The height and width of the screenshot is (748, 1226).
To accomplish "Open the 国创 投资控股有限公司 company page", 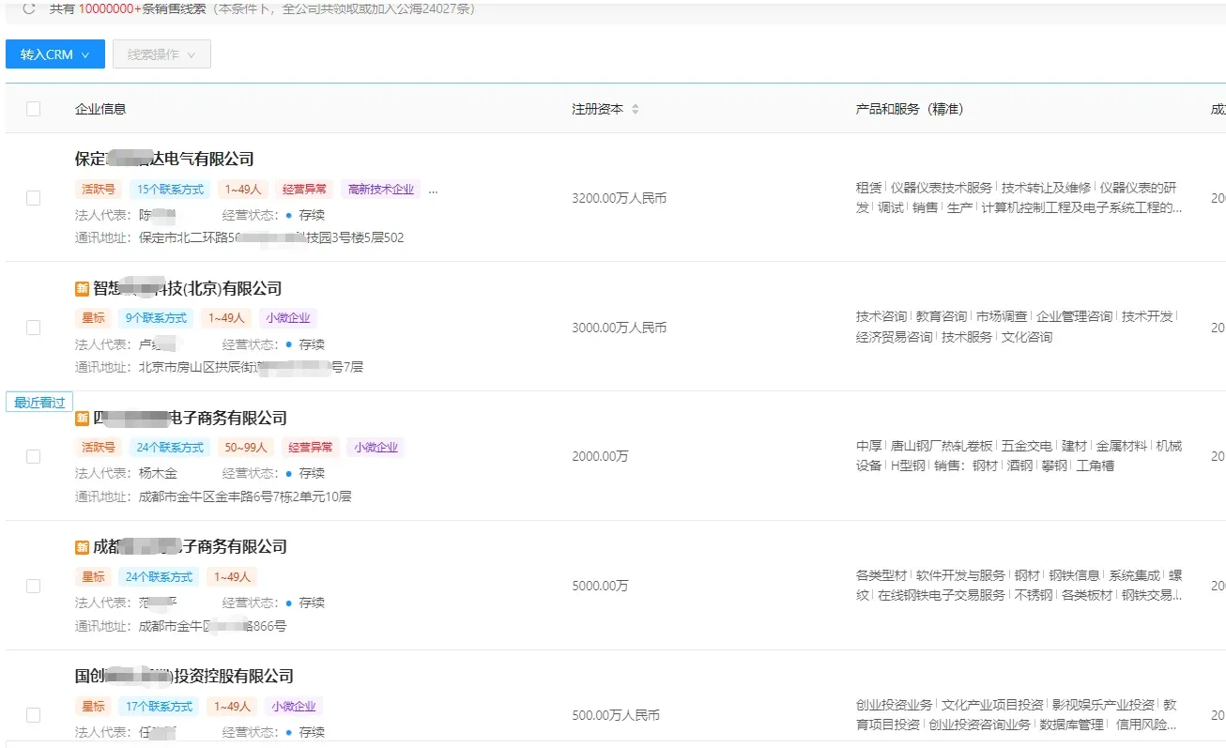I will tap(184, 676).
